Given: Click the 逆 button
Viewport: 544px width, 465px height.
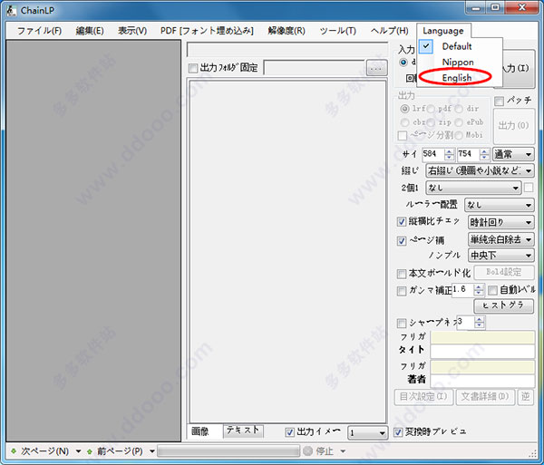Looking at the screenshot, I should click(525, 397).
